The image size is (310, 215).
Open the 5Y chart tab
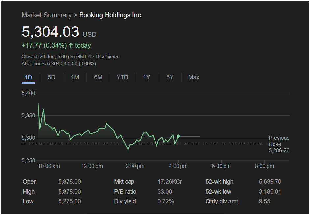[x=170, y=77]
